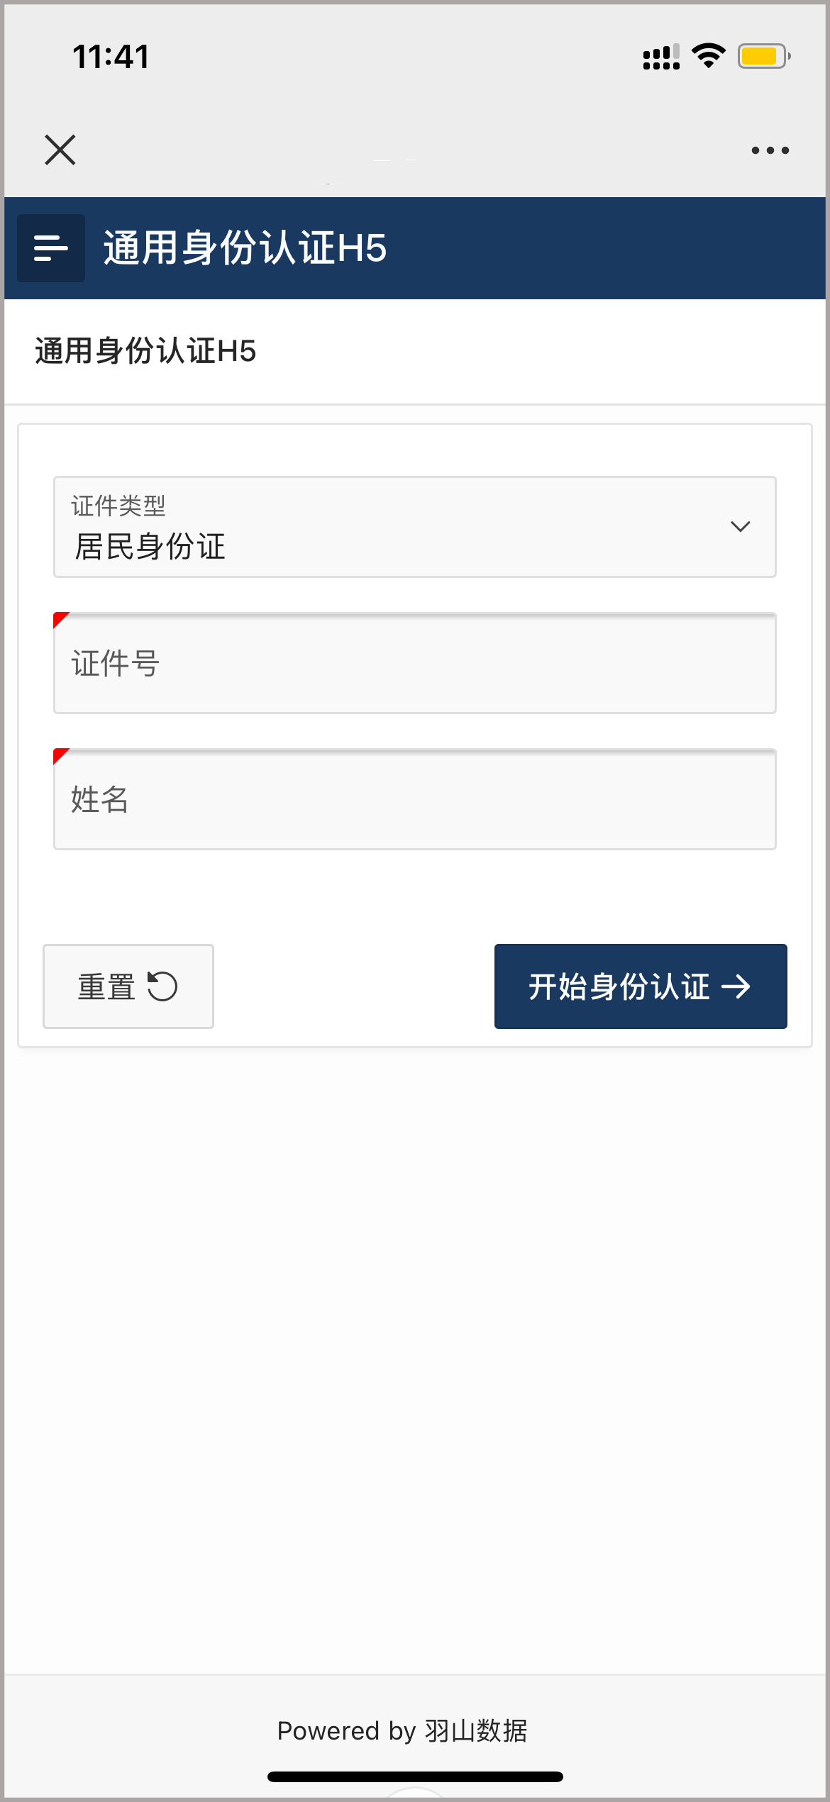Open the ellipsis options menu
The height and width of the screenshot is (1802, 830).
(x=769, y=150)
